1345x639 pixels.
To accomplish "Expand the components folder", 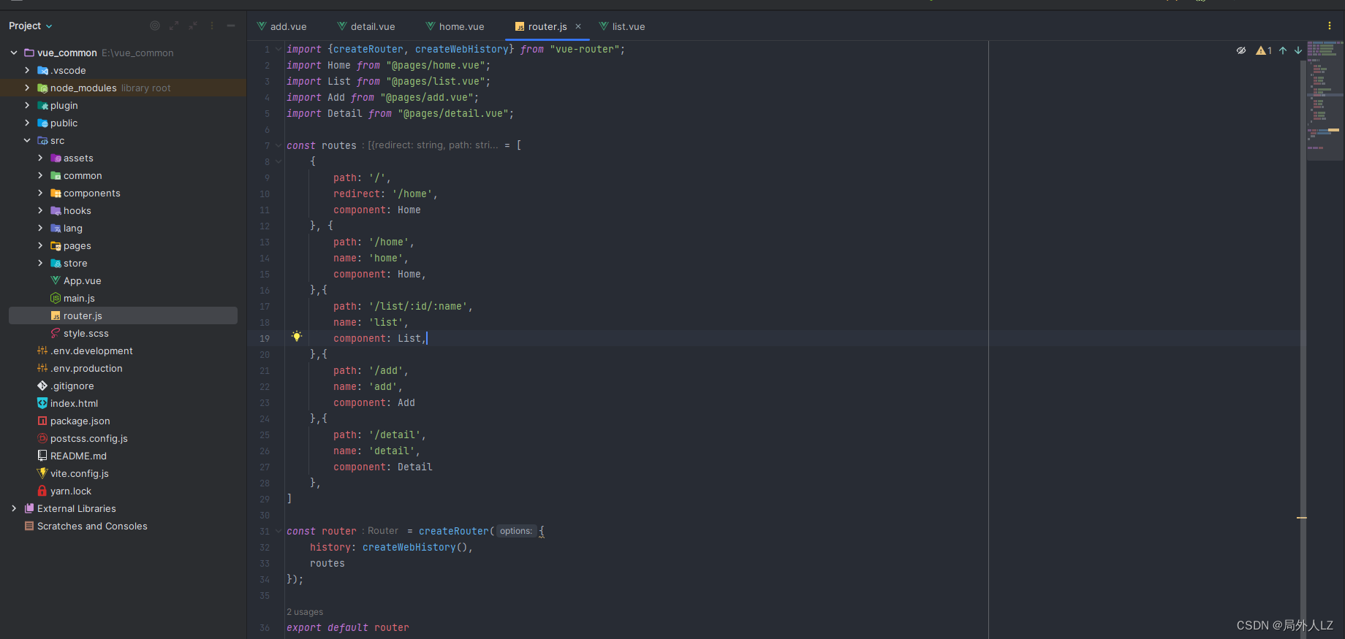I will 40,193.
